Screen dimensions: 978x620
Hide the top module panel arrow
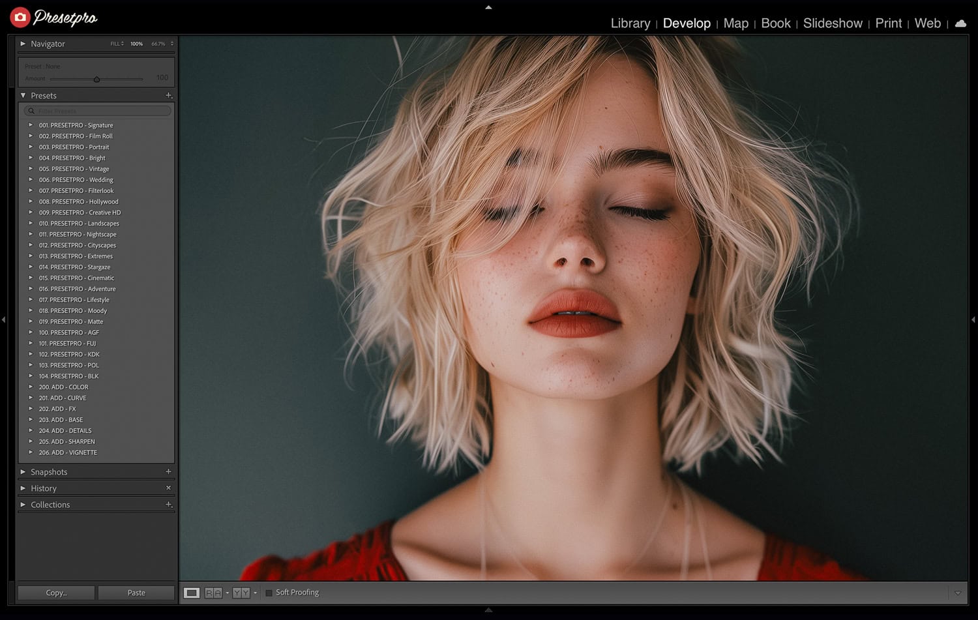[488, 8]
